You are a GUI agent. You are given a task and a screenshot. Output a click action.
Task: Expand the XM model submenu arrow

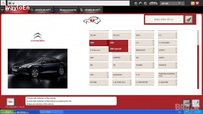coord(108,75)
